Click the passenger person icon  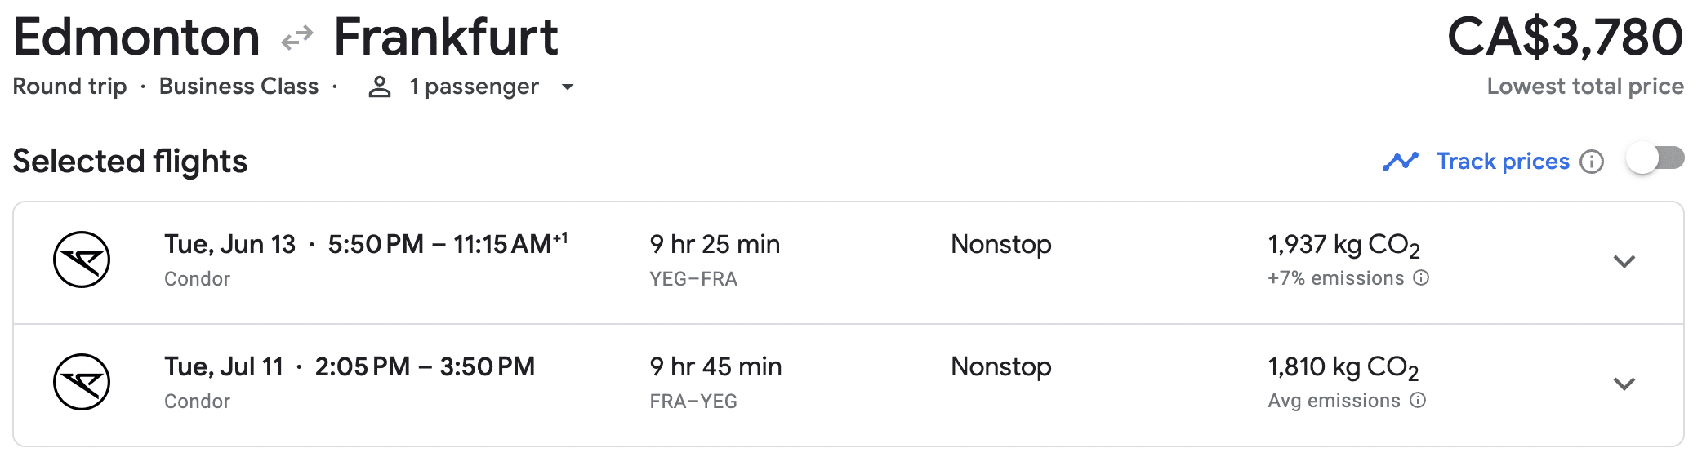pyautogui.click(x=380, y=87)
